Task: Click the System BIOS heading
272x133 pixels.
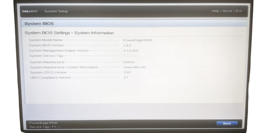Action: [39, 23]
